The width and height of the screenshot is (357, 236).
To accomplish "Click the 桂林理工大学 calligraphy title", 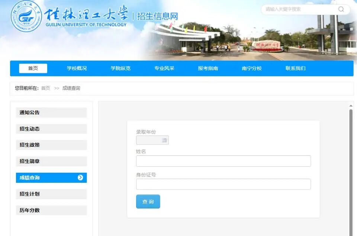I will point(86,14).
